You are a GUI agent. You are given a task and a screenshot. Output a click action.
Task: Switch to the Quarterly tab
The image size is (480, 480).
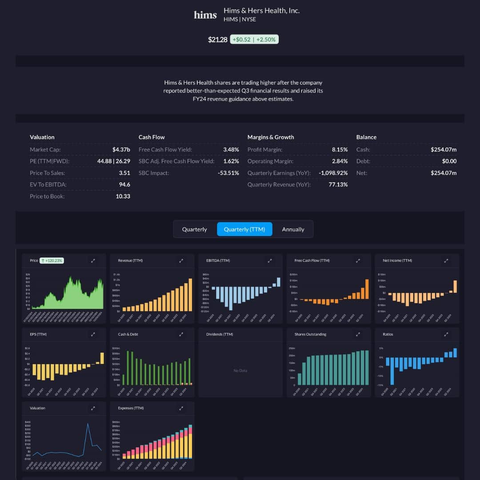(194, 229)
